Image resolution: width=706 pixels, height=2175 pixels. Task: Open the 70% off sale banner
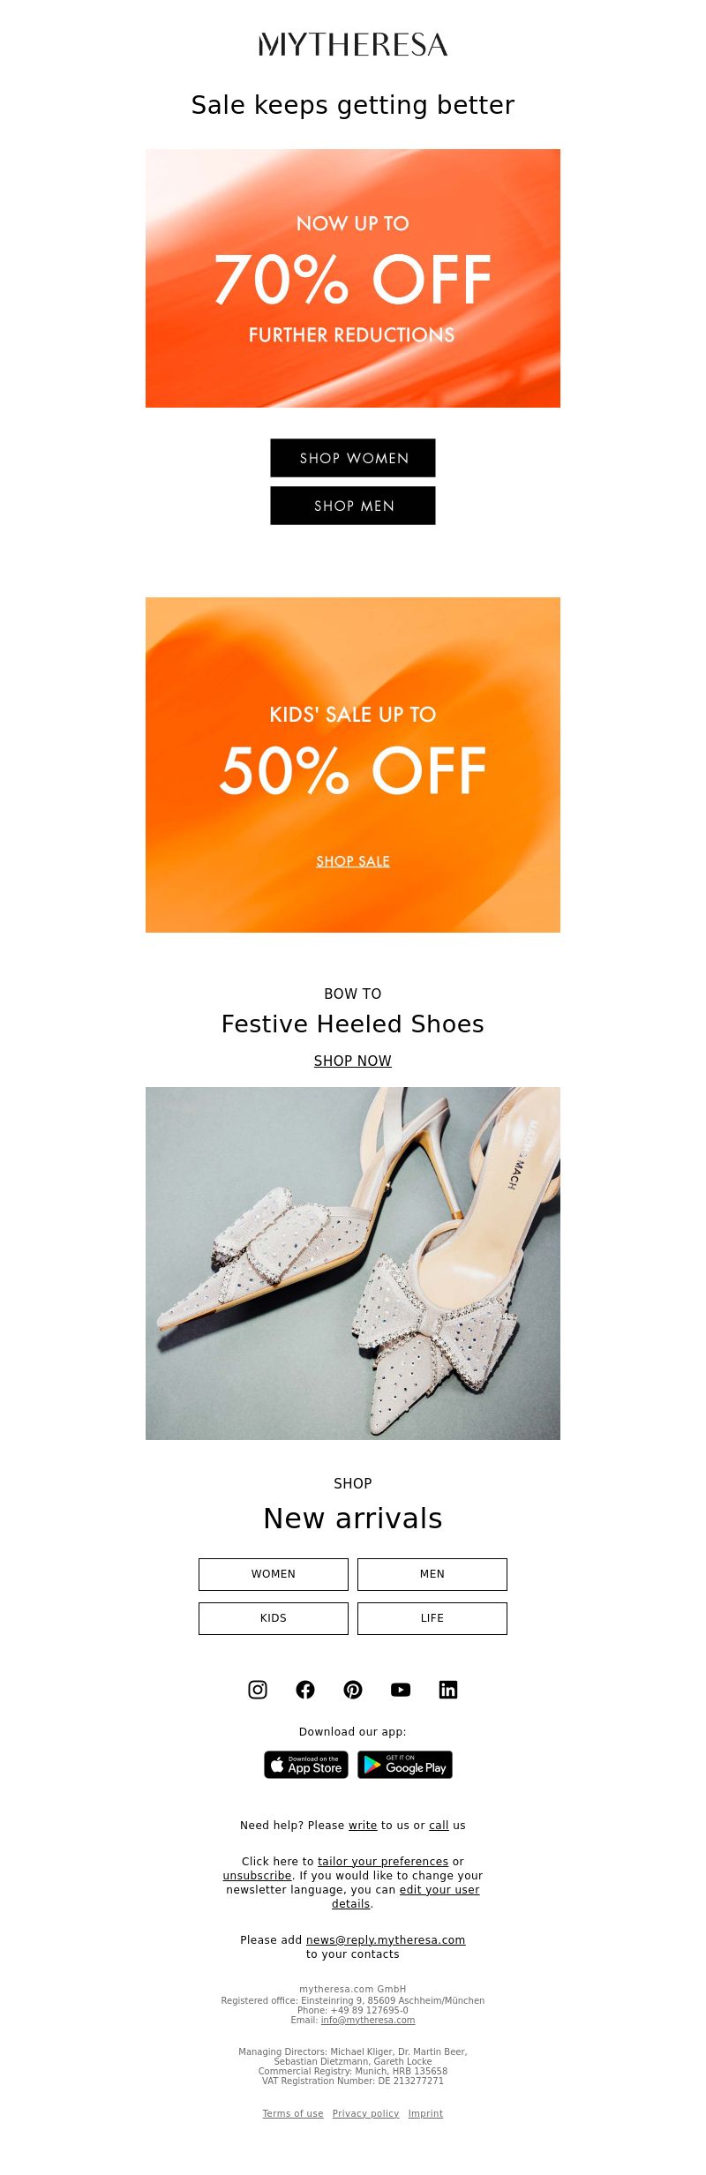click(x=353, y=278)
